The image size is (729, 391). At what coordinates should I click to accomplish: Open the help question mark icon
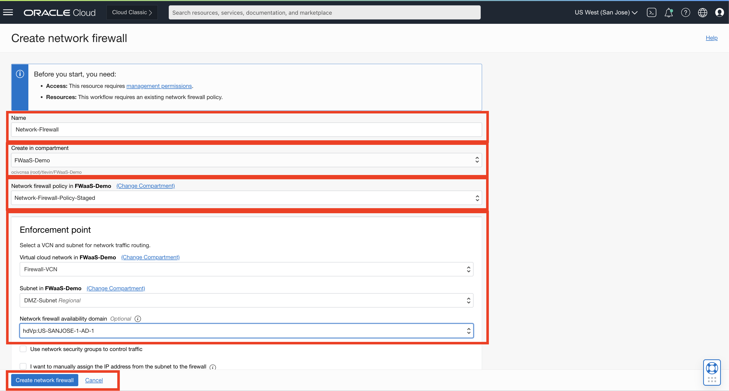click(685, 12)
